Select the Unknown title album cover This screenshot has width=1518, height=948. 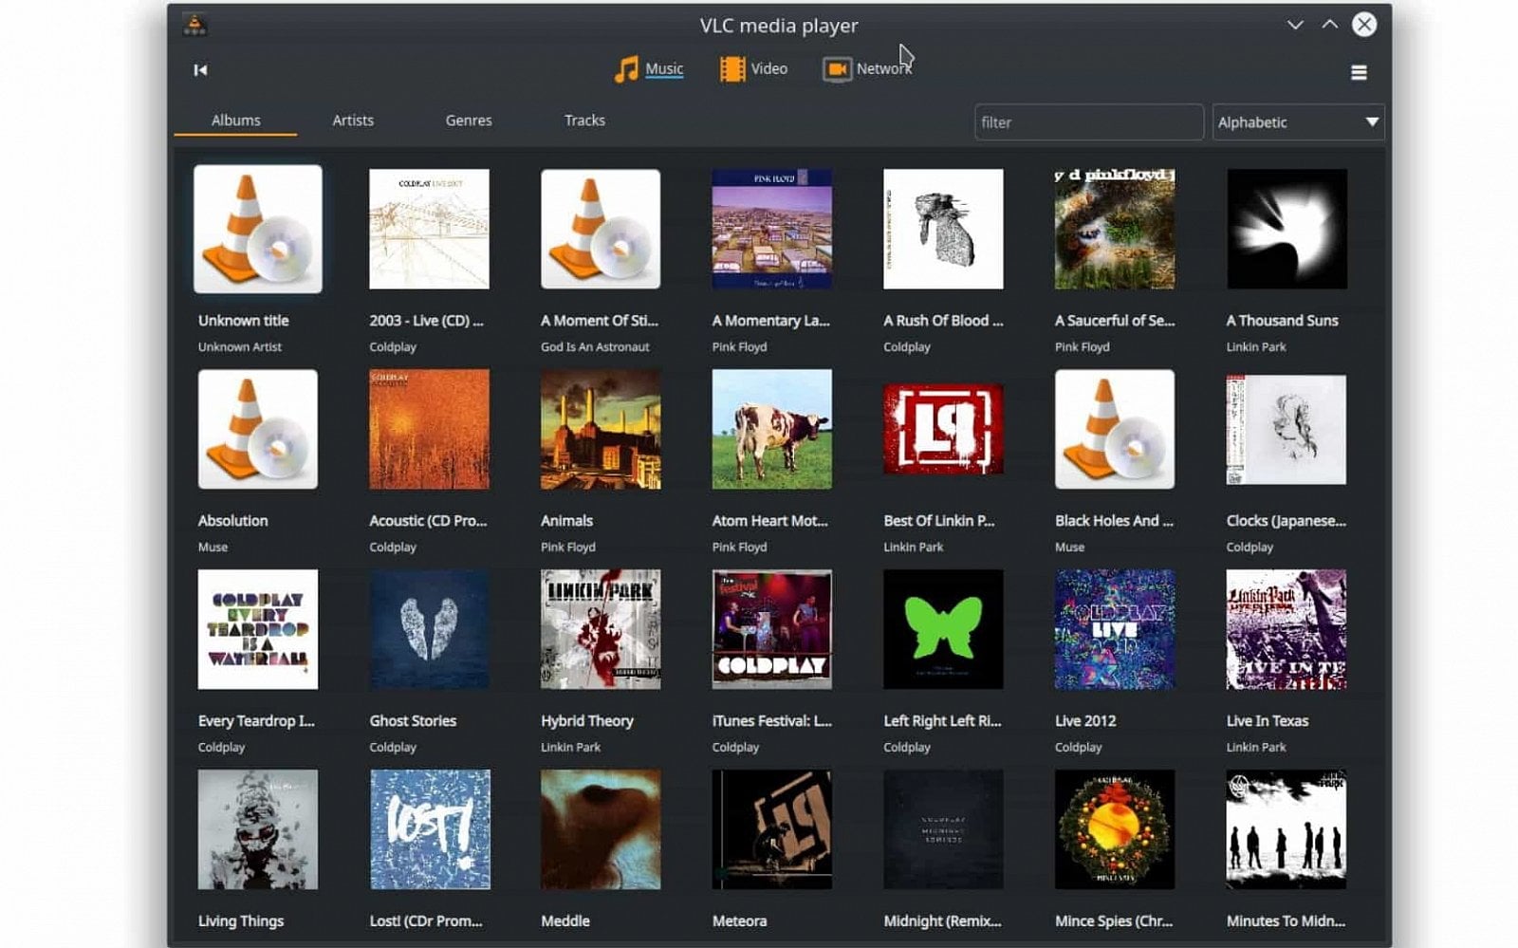(x=258, y=229)
